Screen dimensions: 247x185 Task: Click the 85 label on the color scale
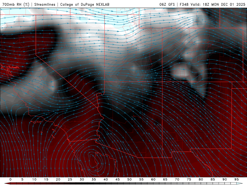point(213,179)
